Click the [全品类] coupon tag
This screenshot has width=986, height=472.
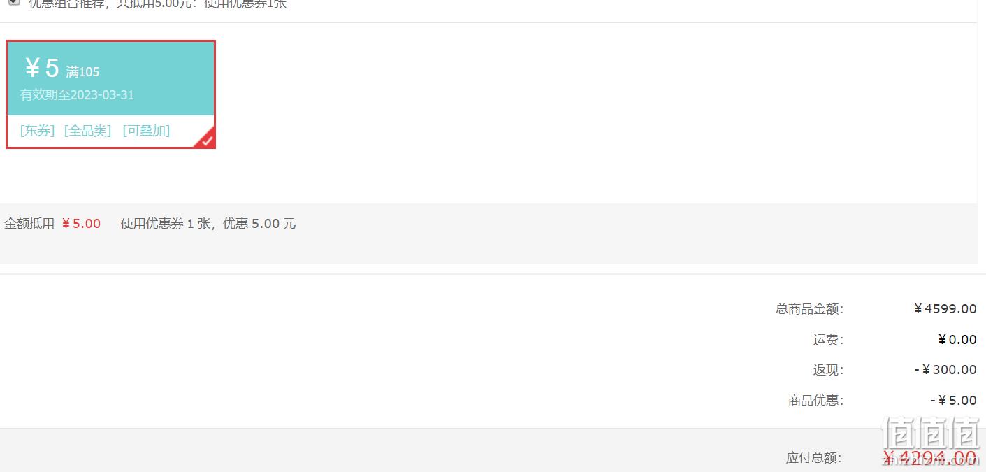coord(88,131)
